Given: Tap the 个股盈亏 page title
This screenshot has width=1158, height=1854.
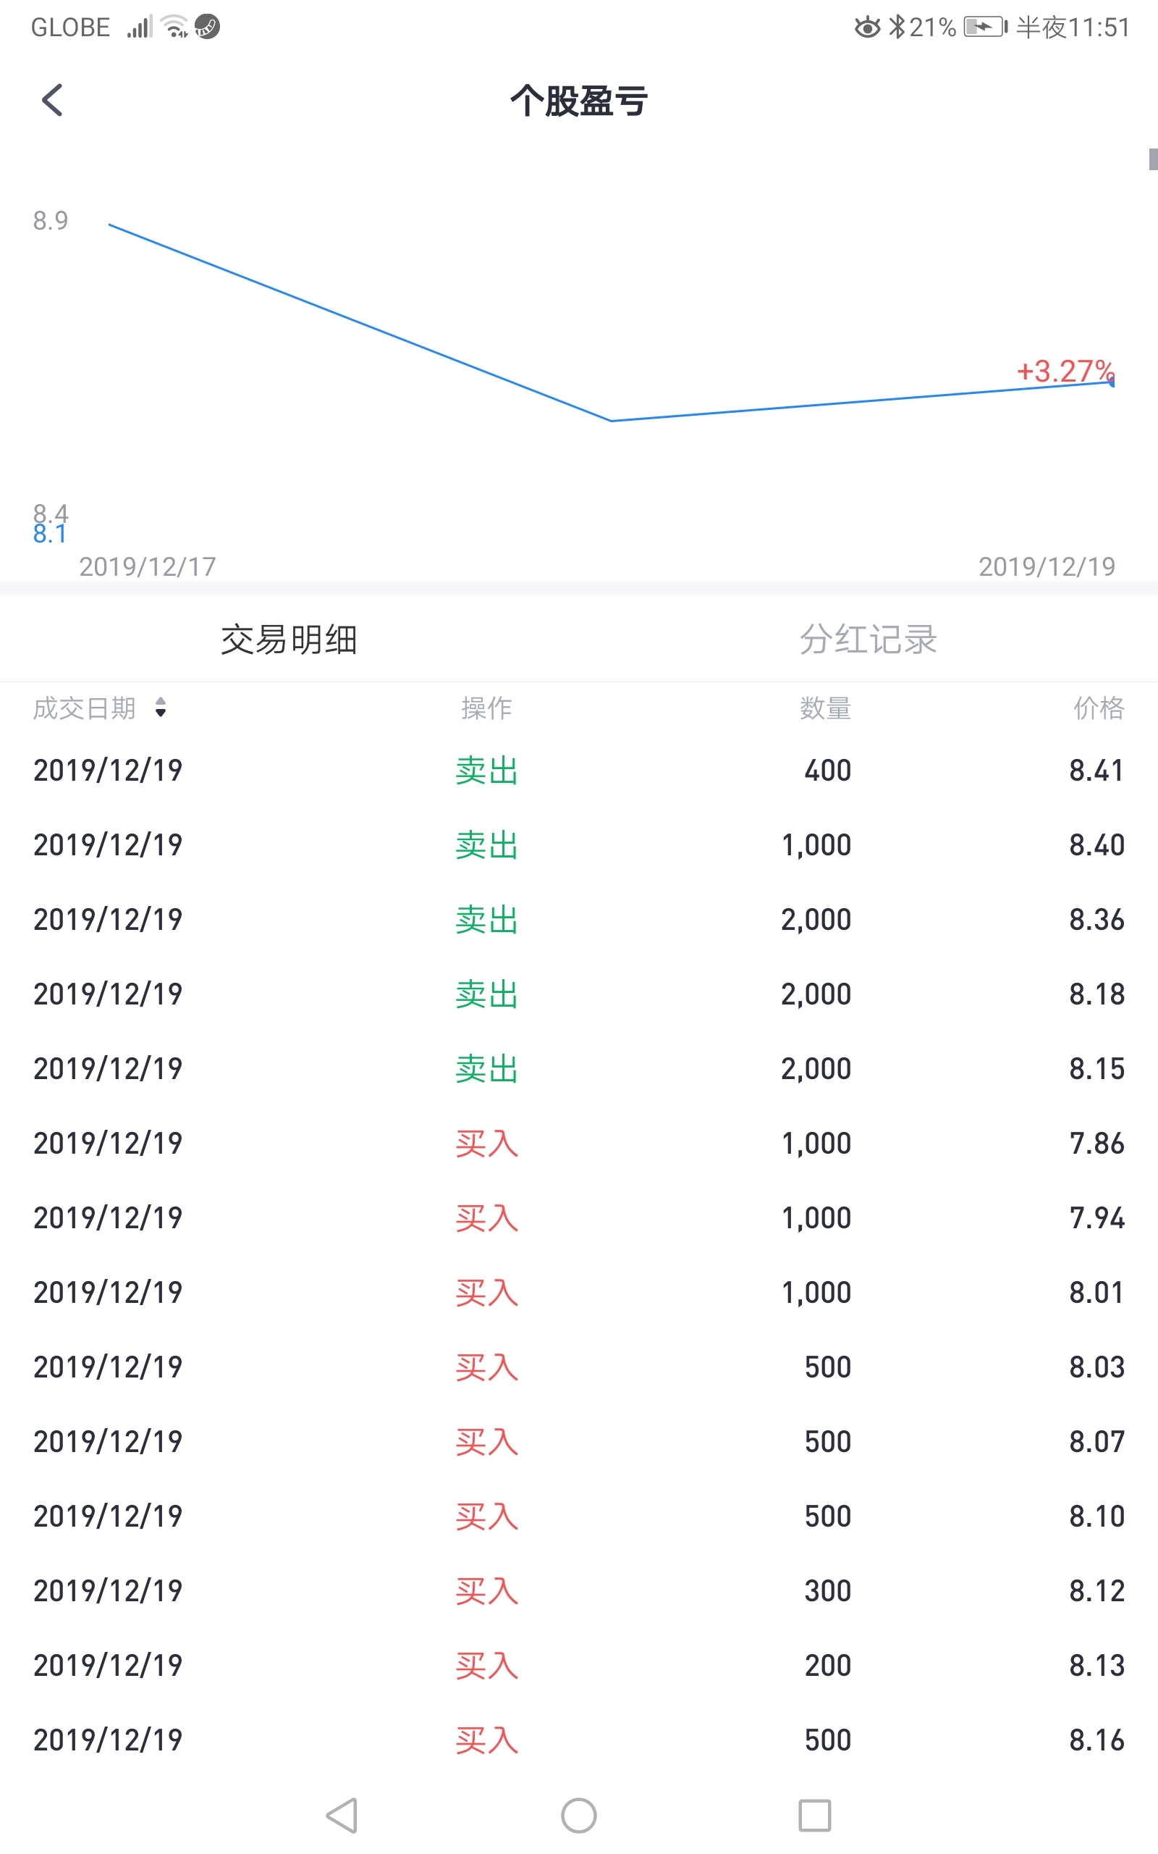Looking at the screenshot, I should 579,101.
